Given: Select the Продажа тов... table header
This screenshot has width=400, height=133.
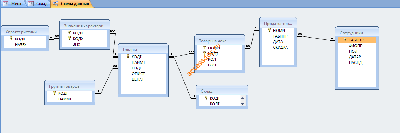Looking at the screenshot, I should [278, 24].
